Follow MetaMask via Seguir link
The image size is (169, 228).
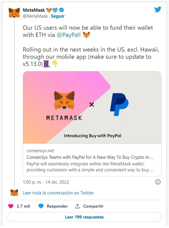coord(58,16)
